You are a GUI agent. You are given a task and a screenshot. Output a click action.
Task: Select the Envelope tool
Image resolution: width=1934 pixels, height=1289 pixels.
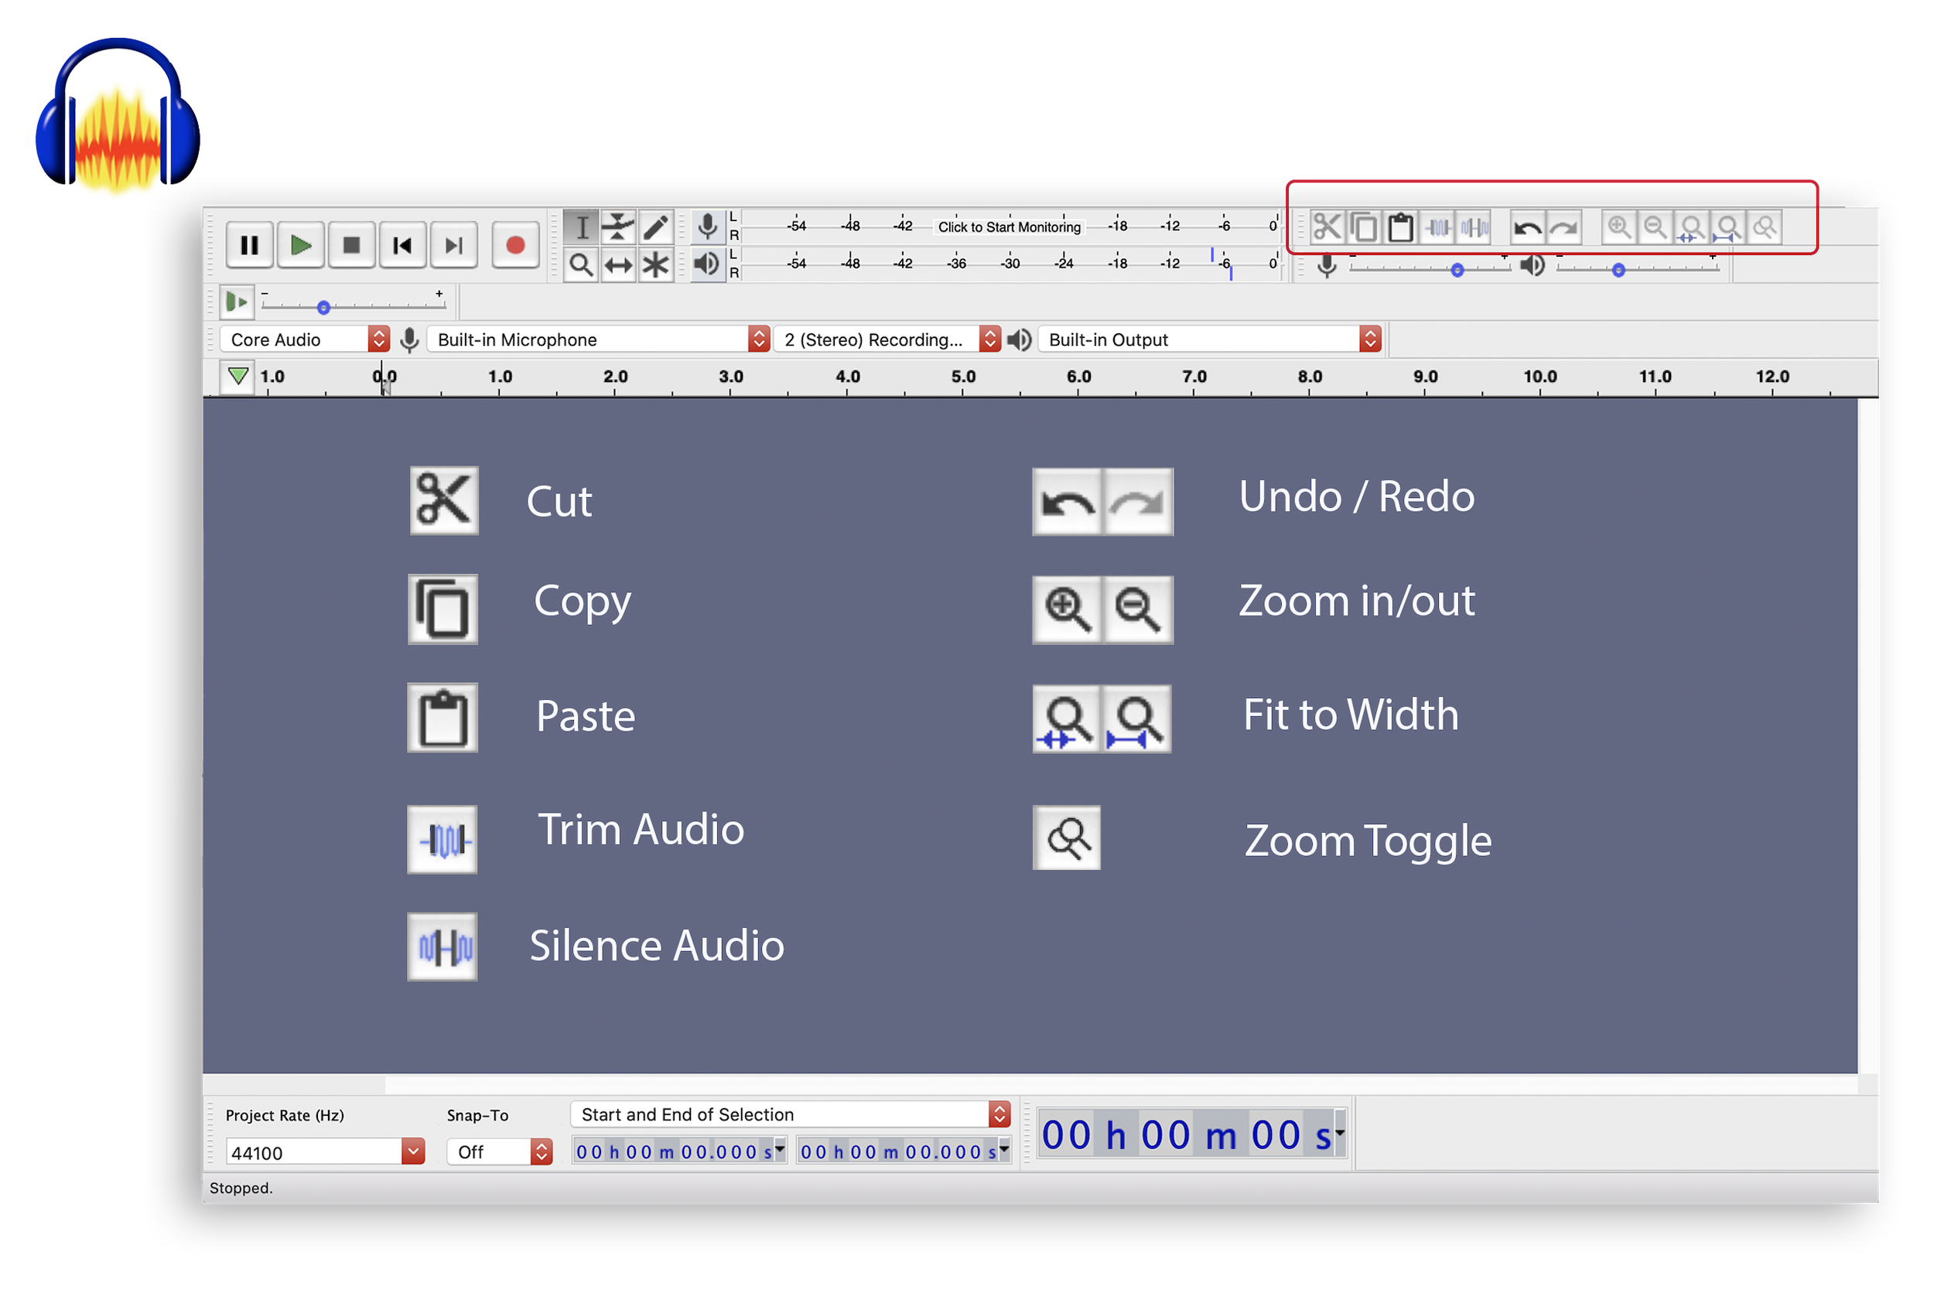tap(618, 227)
